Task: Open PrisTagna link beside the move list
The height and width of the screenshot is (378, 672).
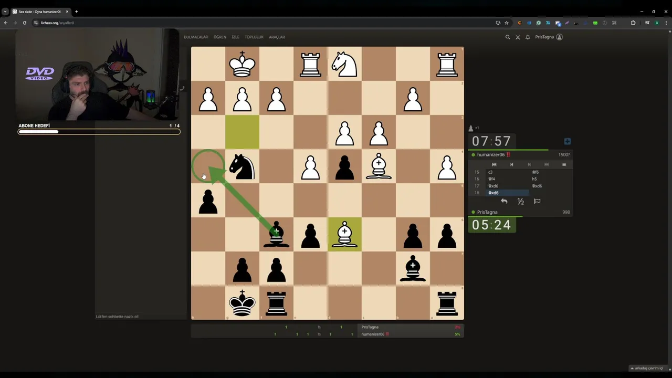Action: pyautogui.click(x=487, y=212)
